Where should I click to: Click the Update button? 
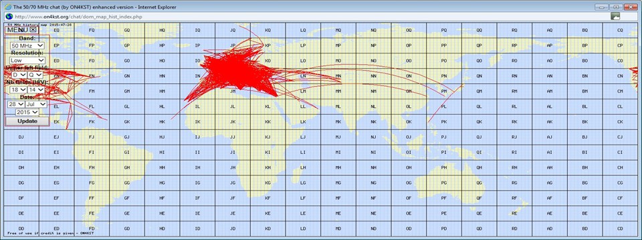[27, 121]
